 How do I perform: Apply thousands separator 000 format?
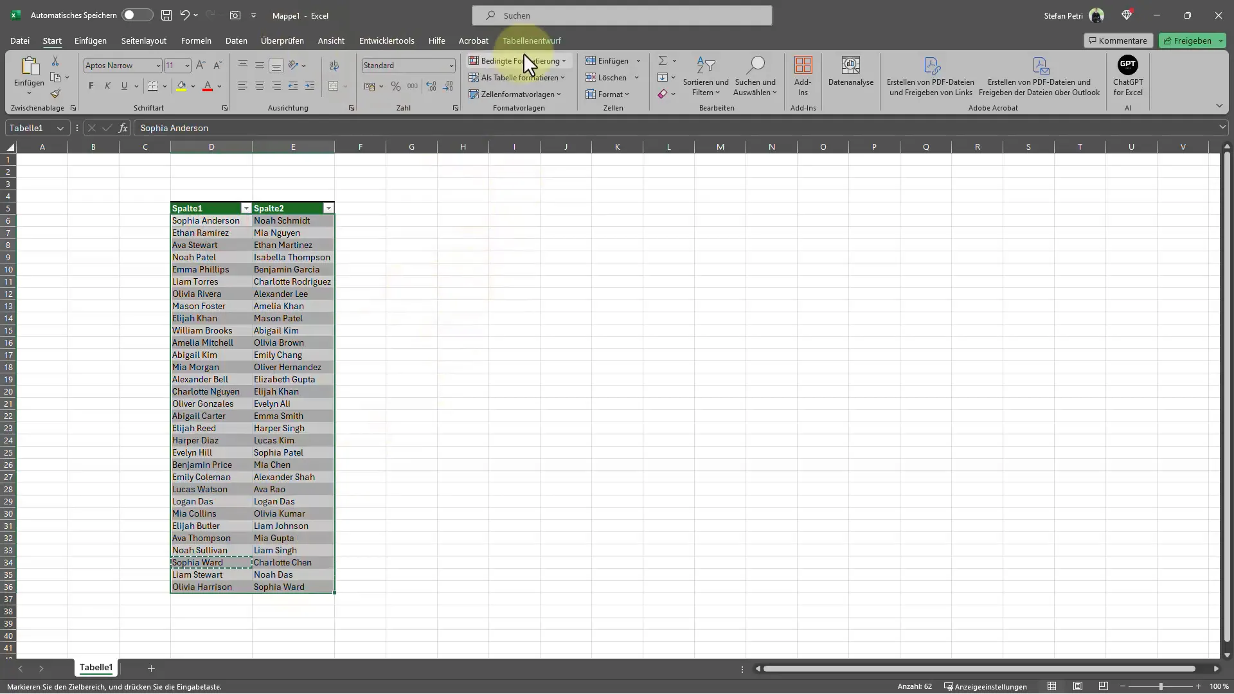tap(413, 86)
